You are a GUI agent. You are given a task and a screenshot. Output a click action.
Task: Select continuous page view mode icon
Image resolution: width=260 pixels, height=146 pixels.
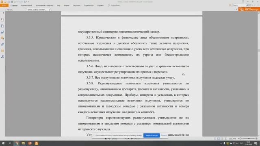click(x=219, y=139)
